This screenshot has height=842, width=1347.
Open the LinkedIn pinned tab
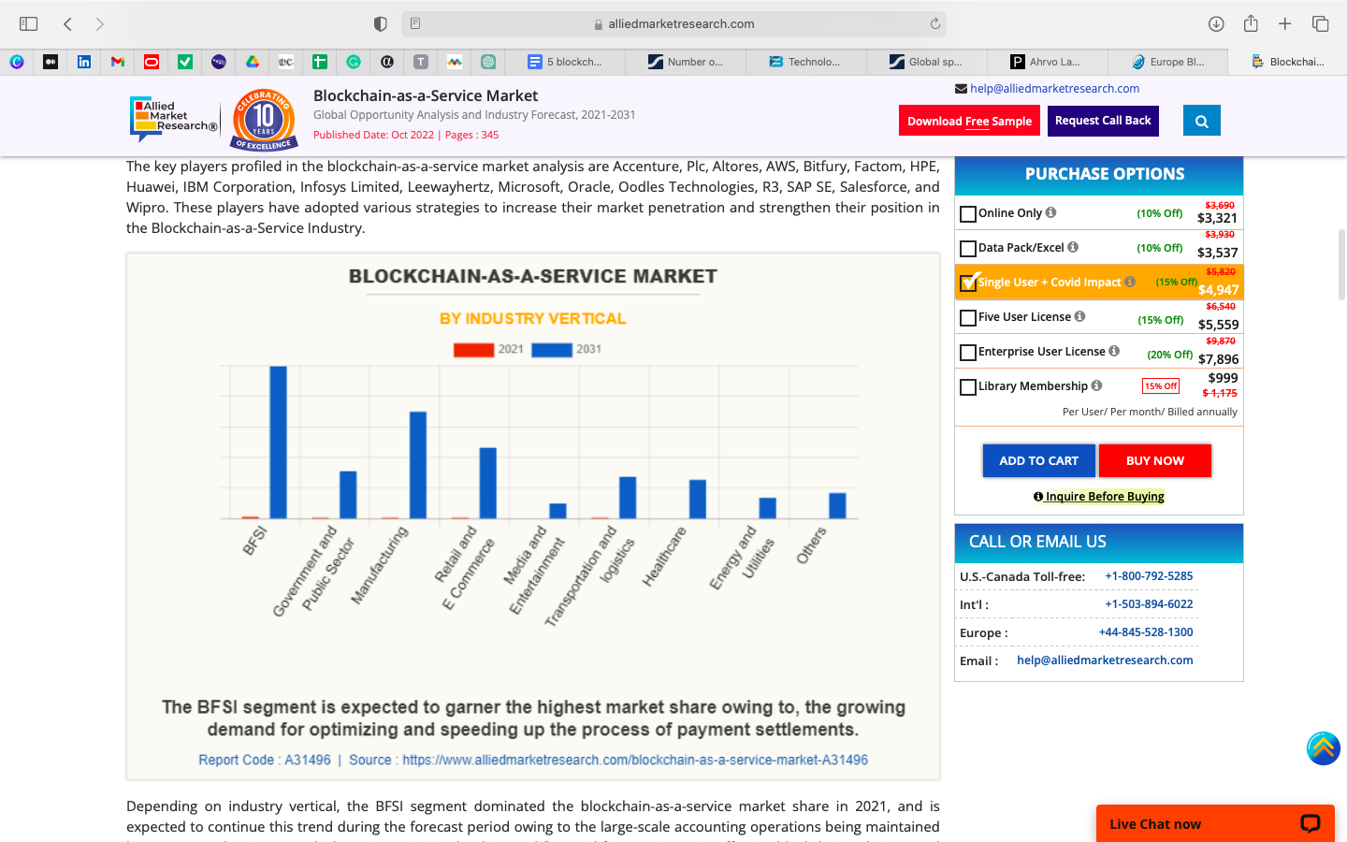84,62
